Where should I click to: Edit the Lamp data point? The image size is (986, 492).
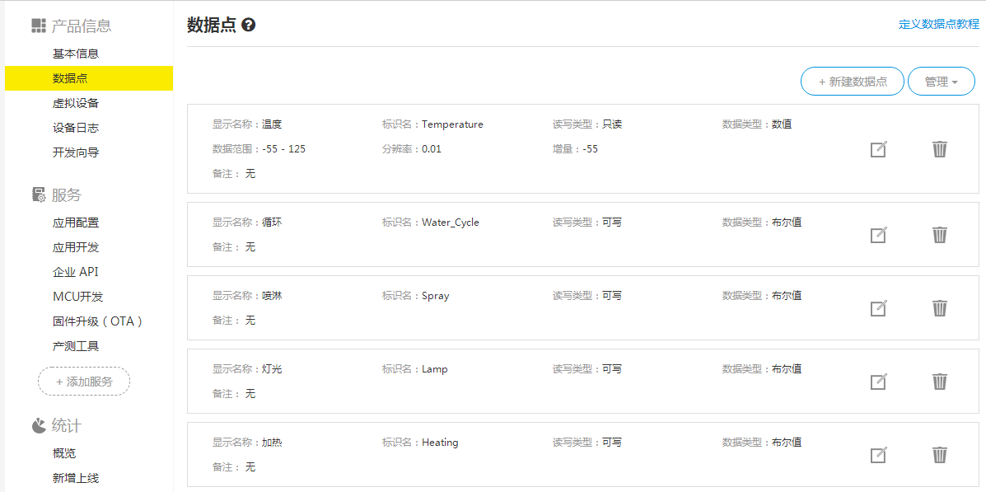878,382
